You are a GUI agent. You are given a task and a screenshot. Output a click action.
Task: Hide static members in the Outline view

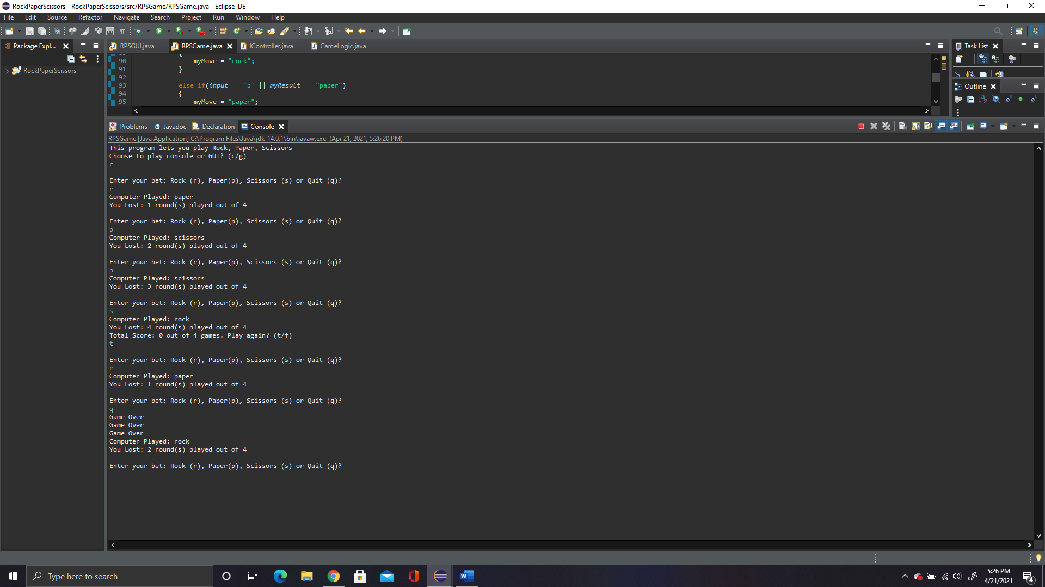pyautogui.click(x=1008, y=99)
